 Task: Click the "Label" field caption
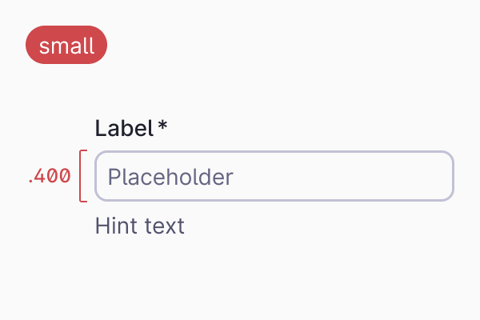[123, 128]
